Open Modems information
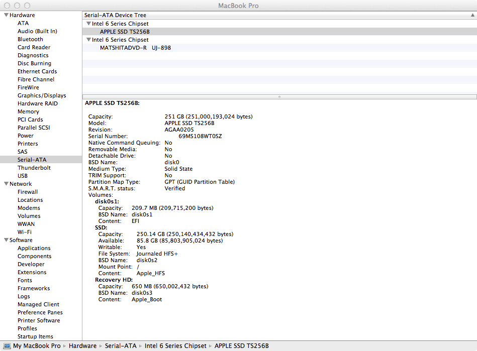This screenshot has height=351, width=477. (29, 208)
